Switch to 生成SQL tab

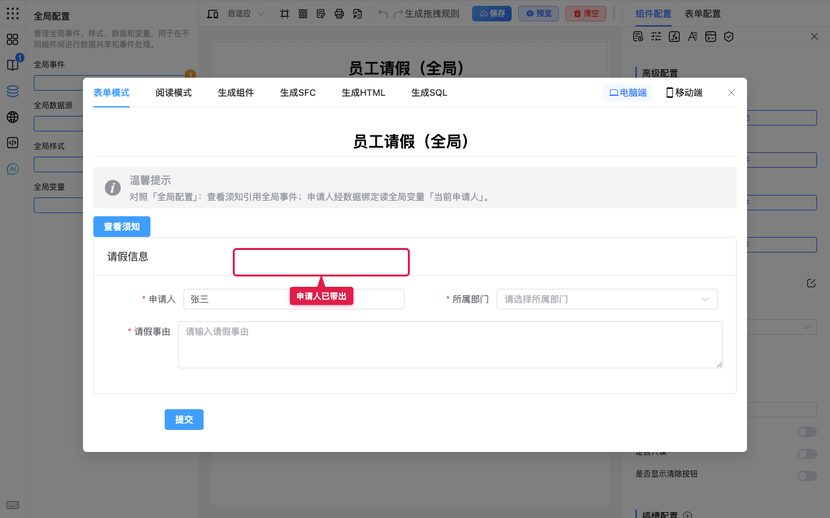[429, 93]
